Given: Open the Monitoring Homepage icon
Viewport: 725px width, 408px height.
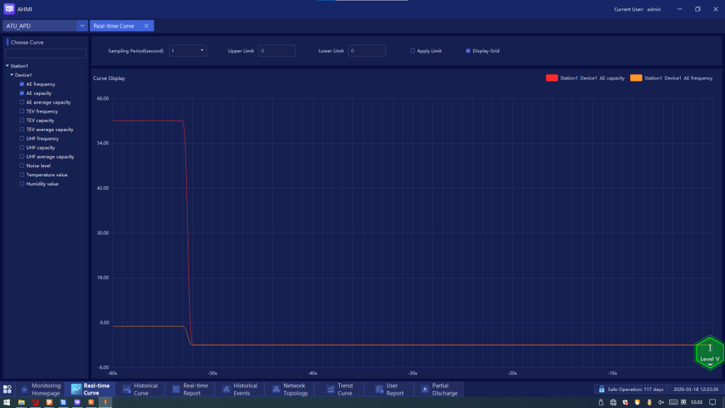Looking at the screenshot, I should tap(24, 389).
